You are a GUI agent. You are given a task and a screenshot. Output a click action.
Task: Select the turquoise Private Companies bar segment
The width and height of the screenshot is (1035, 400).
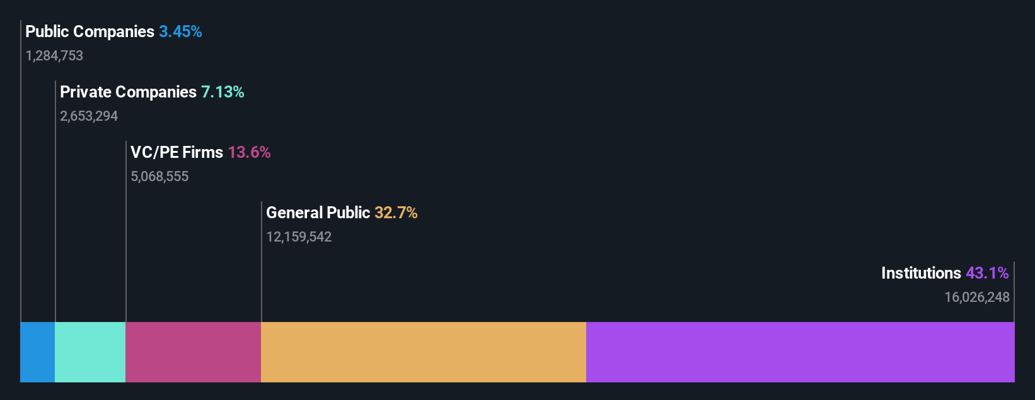(x=91, y=352)
